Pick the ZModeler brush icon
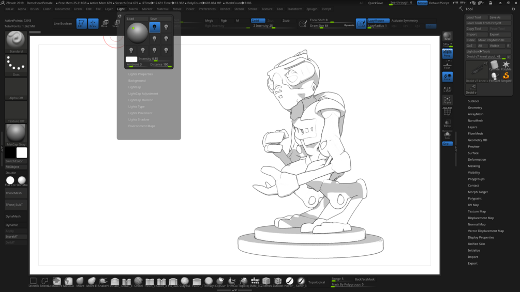 (x=278, y=282)
